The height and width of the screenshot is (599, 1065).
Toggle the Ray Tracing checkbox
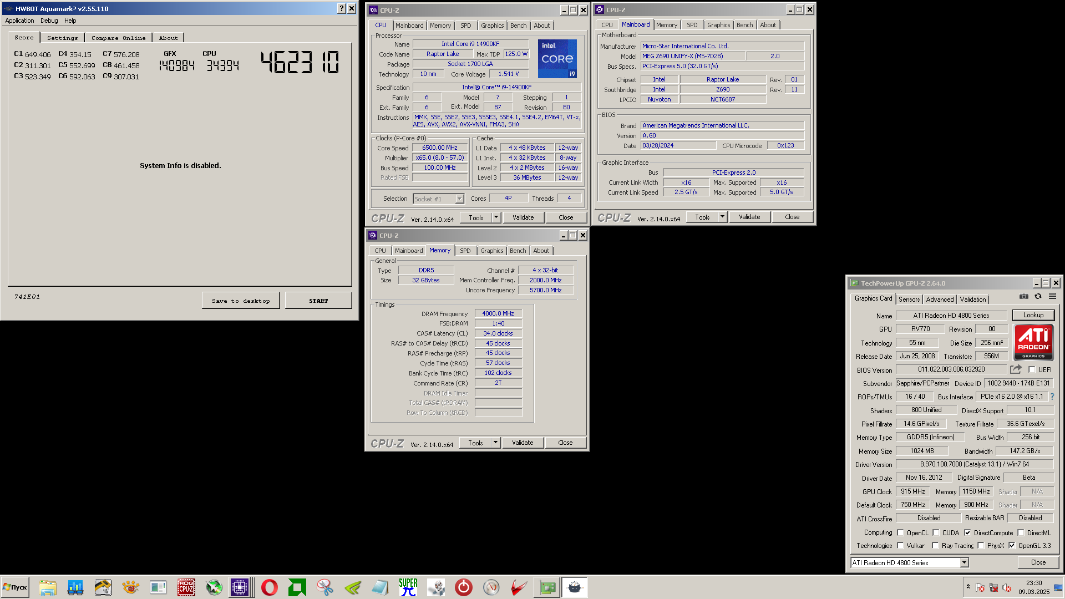coord(936,546)
